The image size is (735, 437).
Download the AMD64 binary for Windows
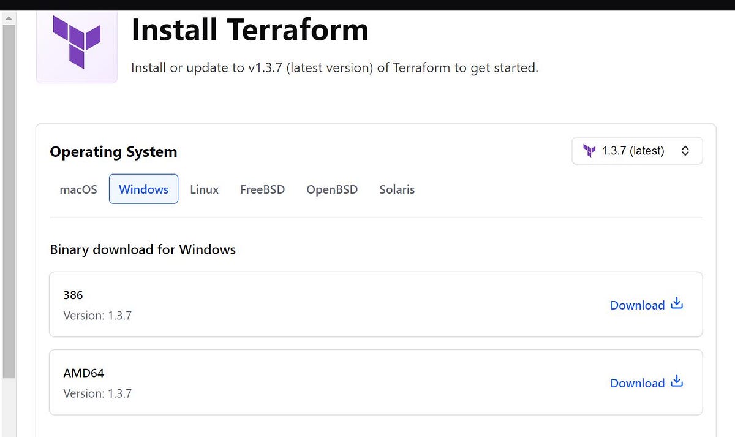coord(637,382)
